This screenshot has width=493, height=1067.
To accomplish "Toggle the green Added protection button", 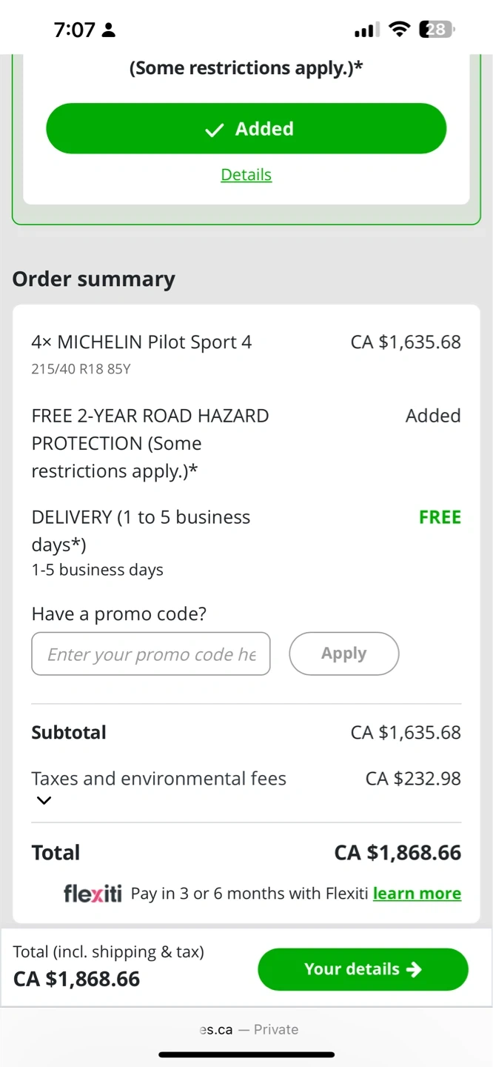I will pyautogui.click(x=246, y=129).
